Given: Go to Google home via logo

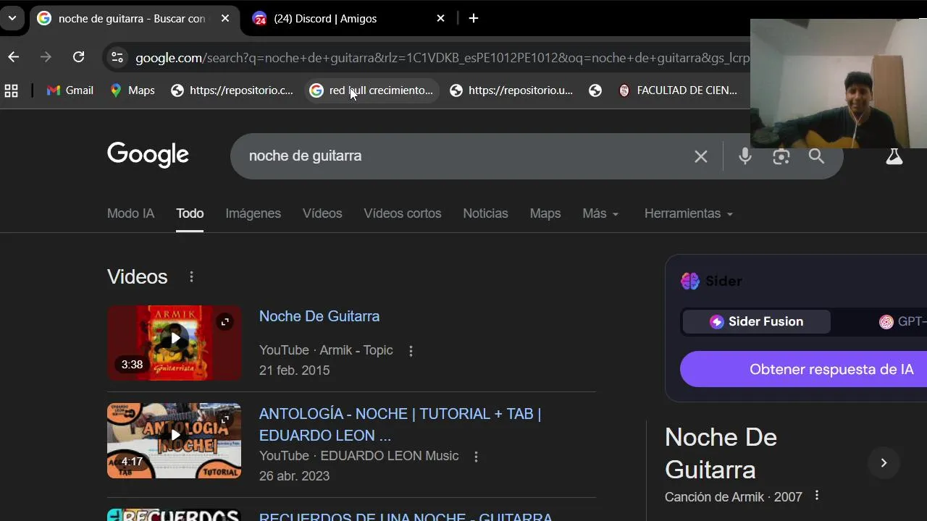Looking at the screenshot, I should [x=148, y=154].
